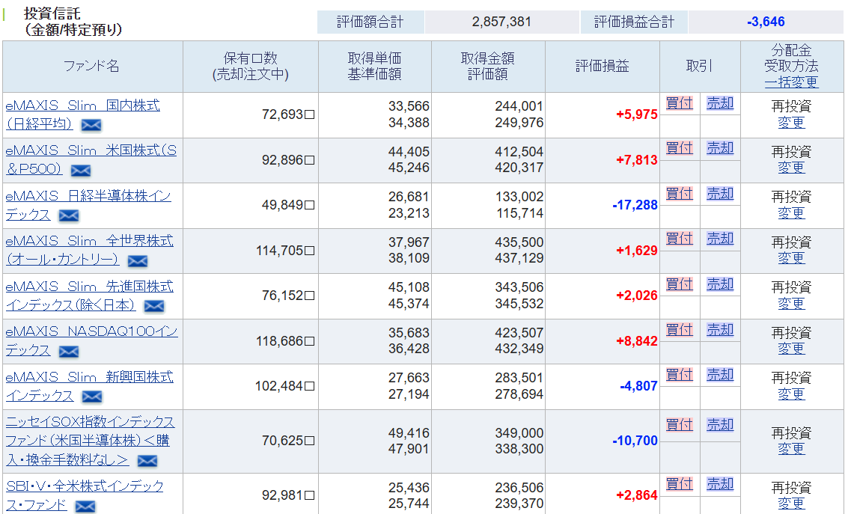The height and width of the screenshot is (514, 848).
Task: Click profit value +5,975
Action: pos(636,114)
